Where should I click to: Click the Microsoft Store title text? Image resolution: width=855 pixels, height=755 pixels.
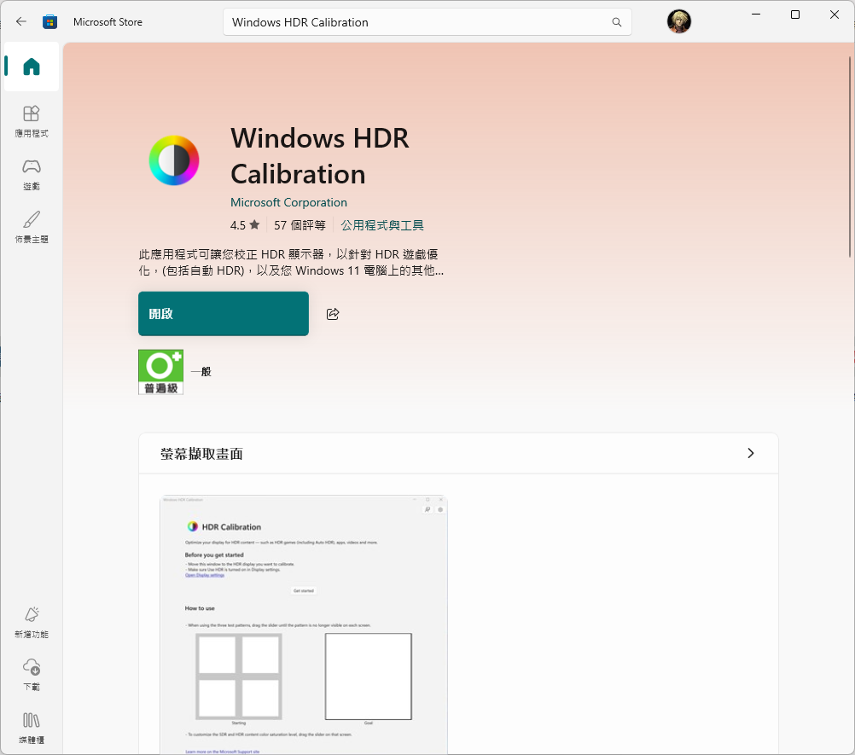(x=108, y=22)
